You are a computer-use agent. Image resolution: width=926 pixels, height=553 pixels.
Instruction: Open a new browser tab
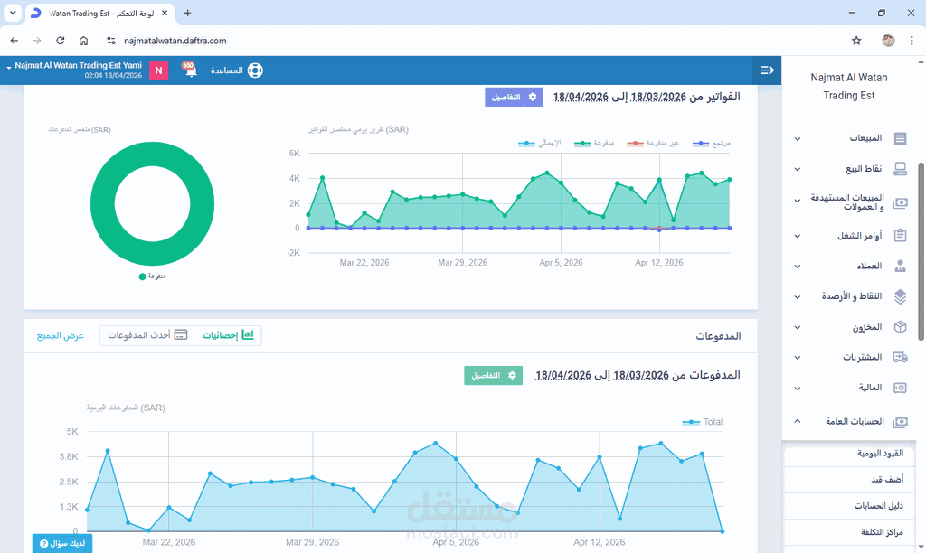click(187, 13)
